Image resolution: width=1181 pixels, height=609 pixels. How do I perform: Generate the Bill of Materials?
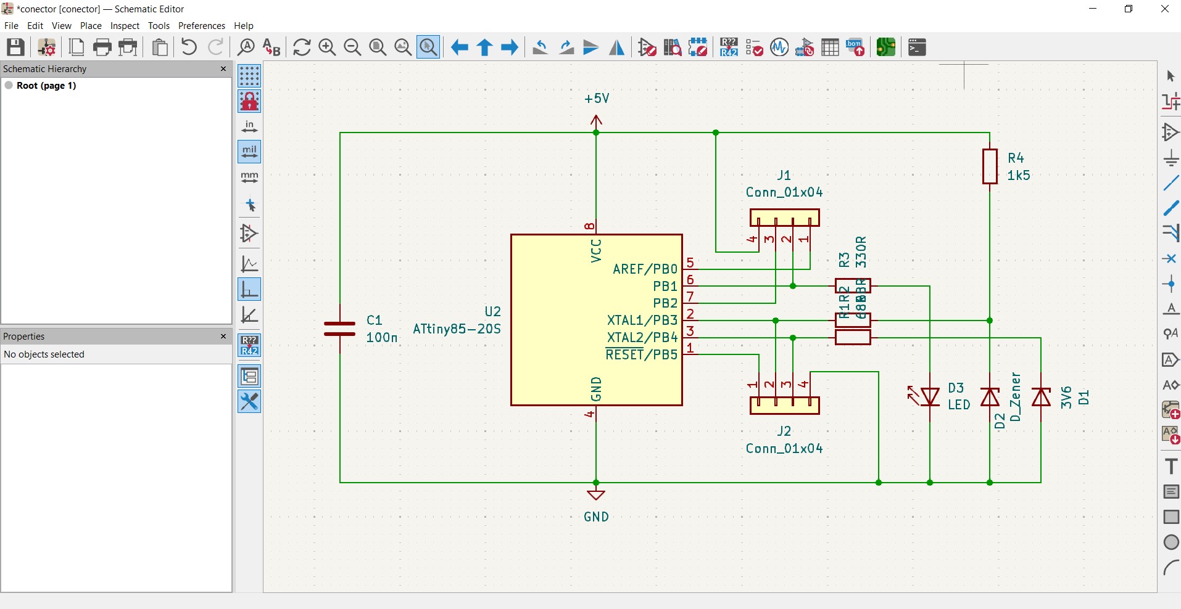tap(855, 47)
